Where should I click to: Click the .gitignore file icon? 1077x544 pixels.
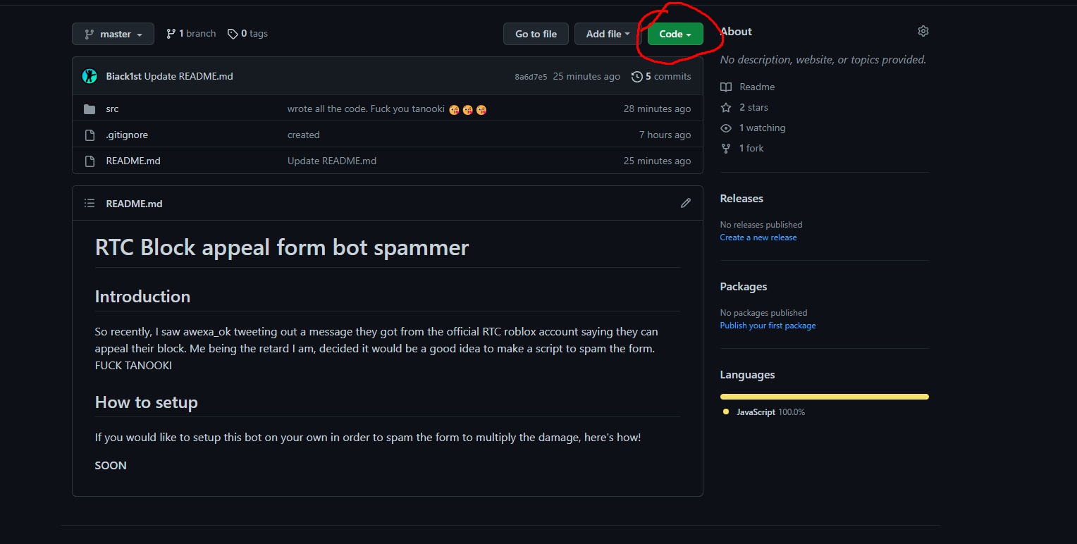[x=90, y=134]
